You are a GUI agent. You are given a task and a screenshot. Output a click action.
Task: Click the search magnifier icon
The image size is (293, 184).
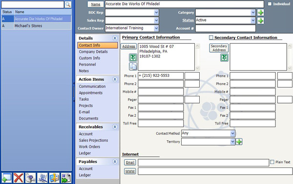tap(68, 4)
